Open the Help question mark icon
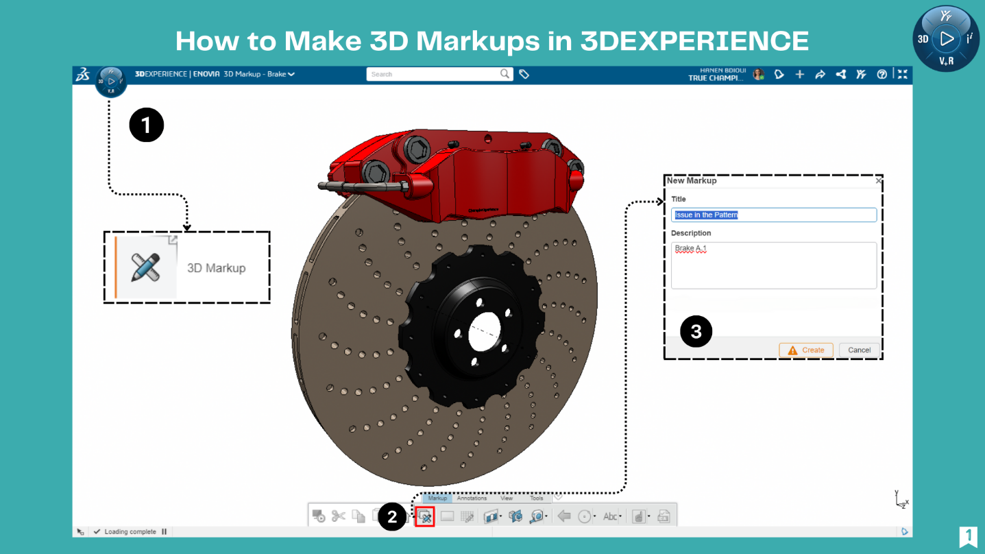Screen dimensions: 985x554 (882, 74)
